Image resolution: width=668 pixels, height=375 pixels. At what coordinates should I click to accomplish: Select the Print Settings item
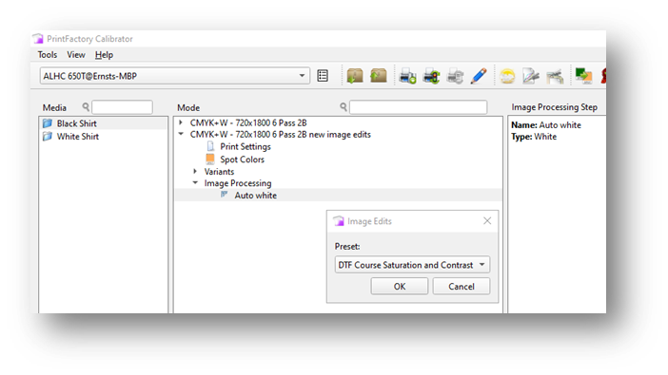coord(246,147)
